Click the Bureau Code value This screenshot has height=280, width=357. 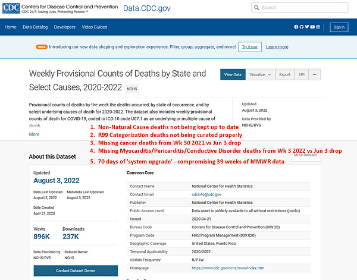(236, 227)
